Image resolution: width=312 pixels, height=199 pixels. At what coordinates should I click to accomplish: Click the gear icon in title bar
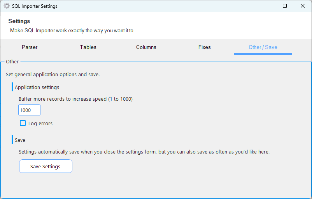[x=7, y=6]
